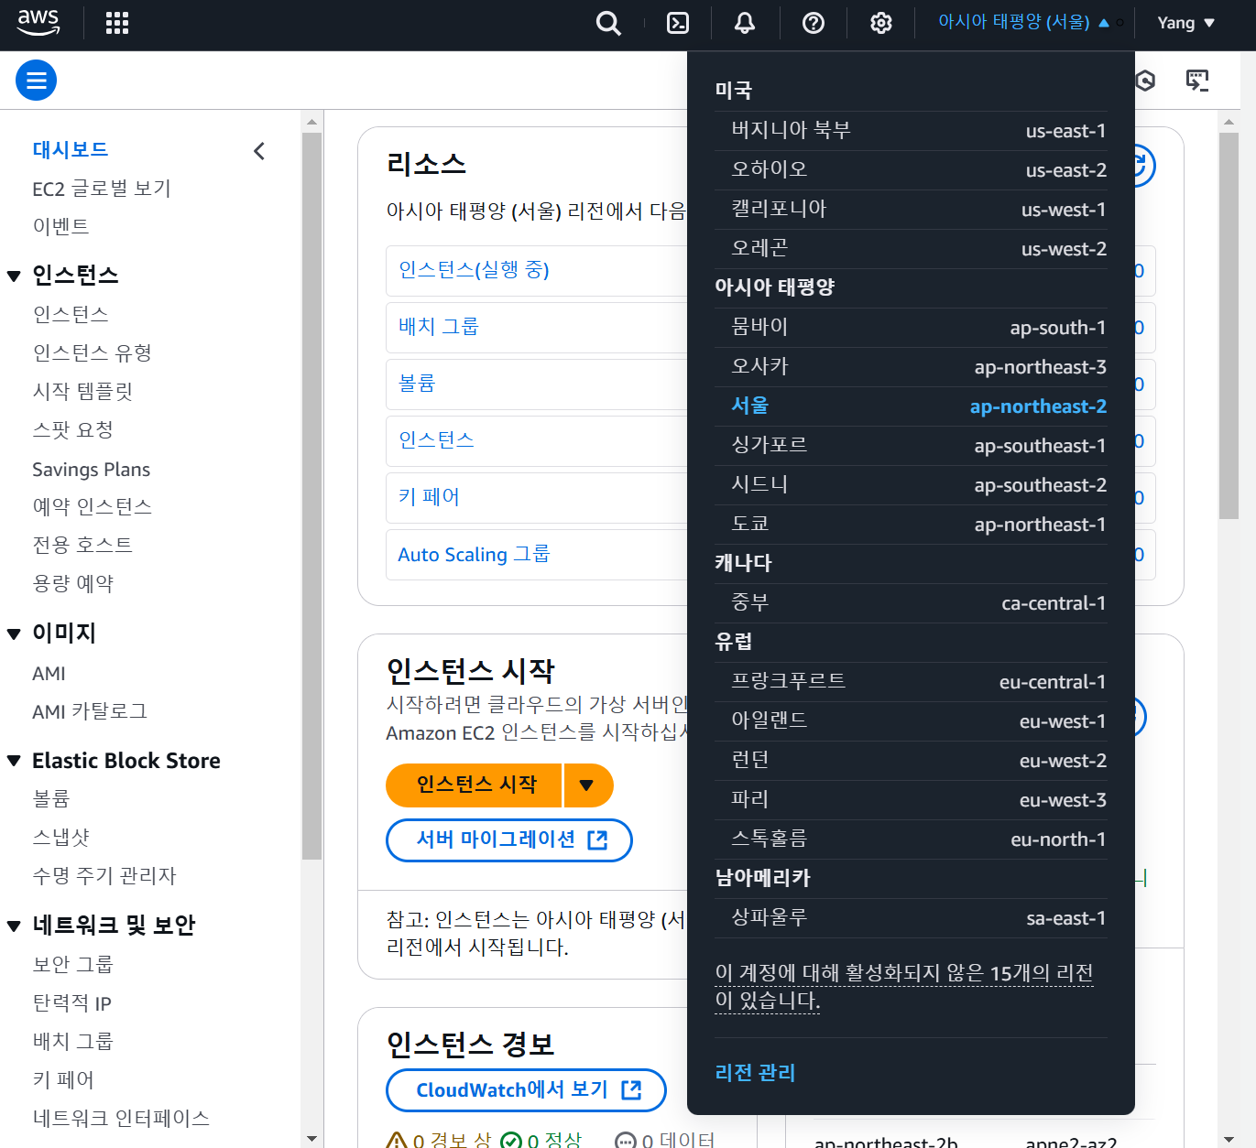Open the 키 페어 resource link

[429, 497]
